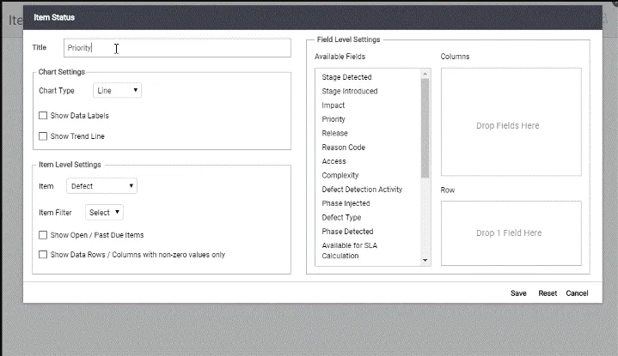
Task: Click the Available Fields scrollbar thumb
Action: pos(425,128)
